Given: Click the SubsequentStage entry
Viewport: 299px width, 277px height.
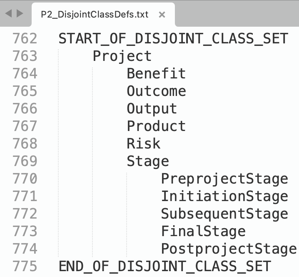Looking at the screenshot, I should pos(224,214).
